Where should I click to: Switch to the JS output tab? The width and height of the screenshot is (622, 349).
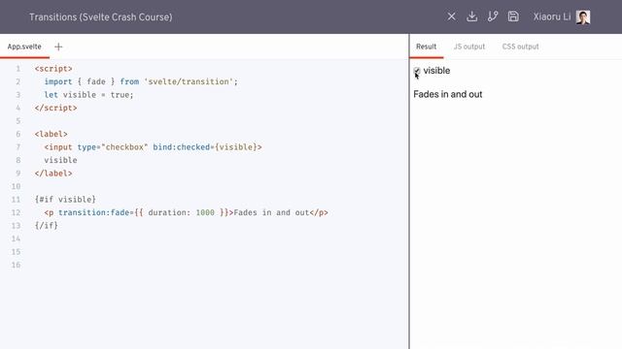point(468,47)
